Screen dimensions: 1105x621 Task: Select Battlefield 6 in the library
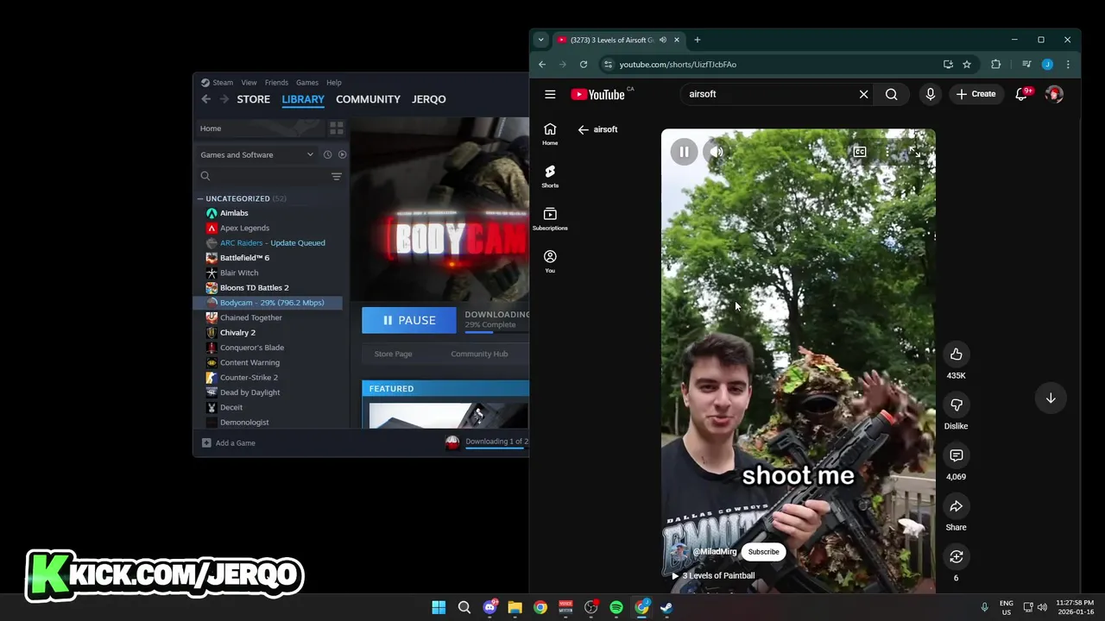244,258
